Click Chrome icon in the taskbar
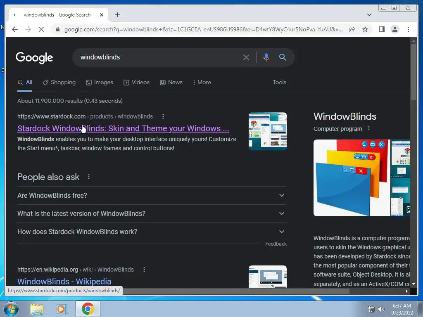423x317 pixels. (88, 309)
